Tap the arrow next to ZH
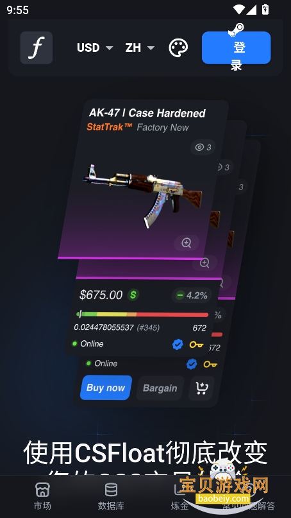The width and height of the screenshot is (291, 518). tap(151, 48)
